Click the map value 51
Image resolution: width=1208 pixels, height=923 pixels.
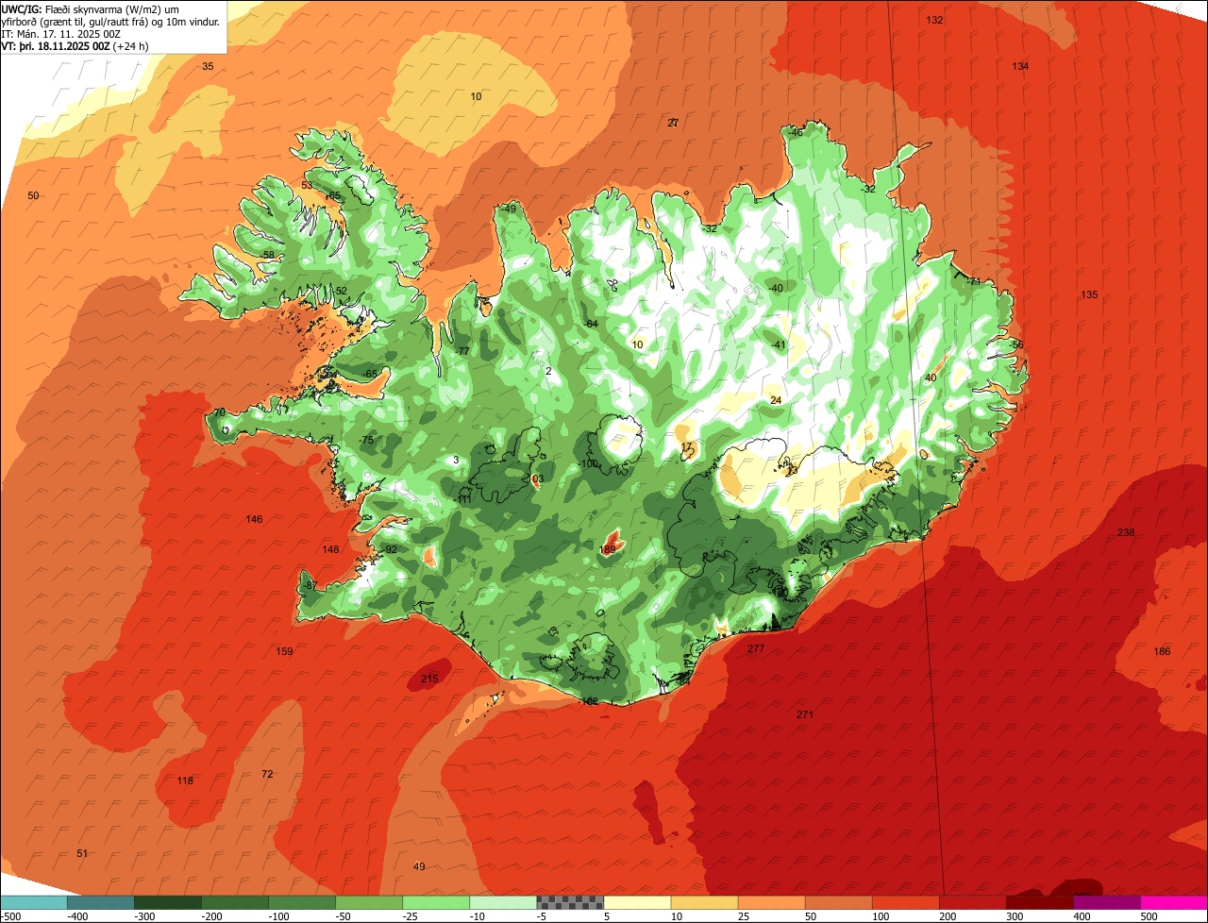coord(82,854)
